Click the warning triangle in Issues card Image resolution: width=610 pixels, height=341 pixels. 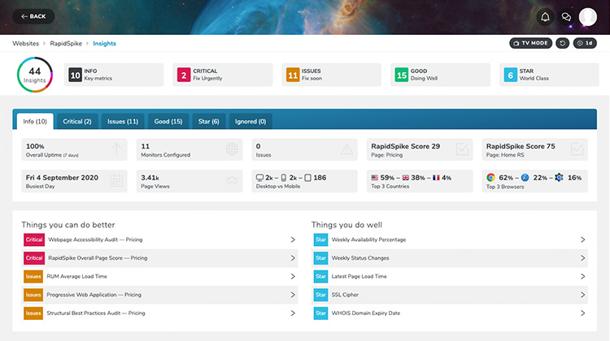[346, 149]
